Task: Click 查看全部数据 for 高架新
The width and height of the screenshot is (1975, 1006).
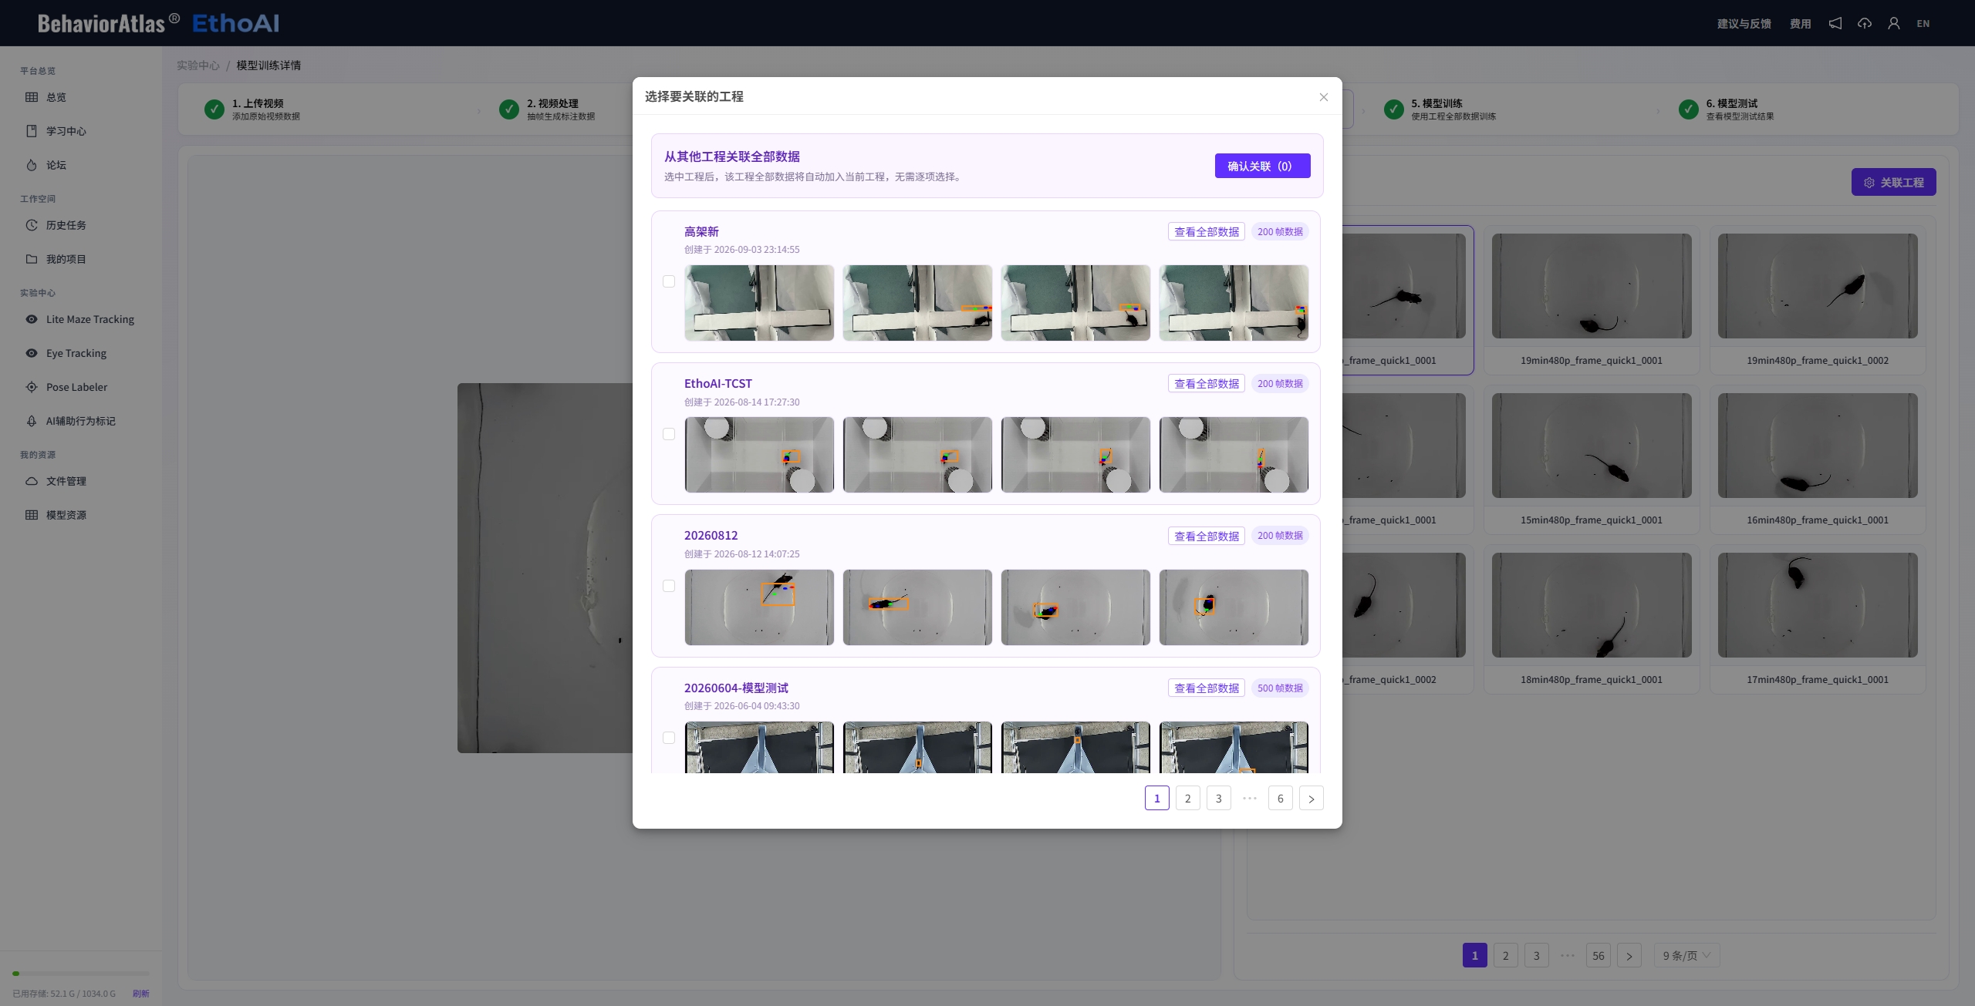Action: (1207, 232)
